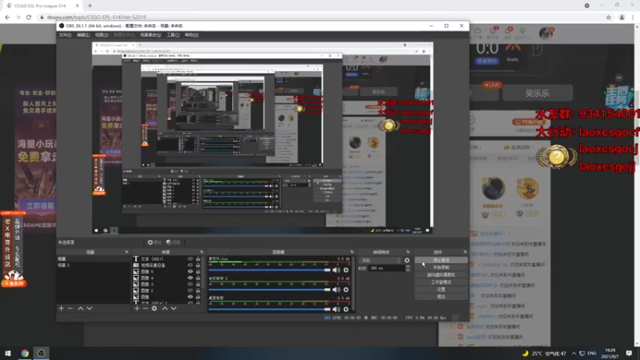Screen dimensions: 640x360
Task: Open settings gear of second mixer channel
Action: point(346,290)
